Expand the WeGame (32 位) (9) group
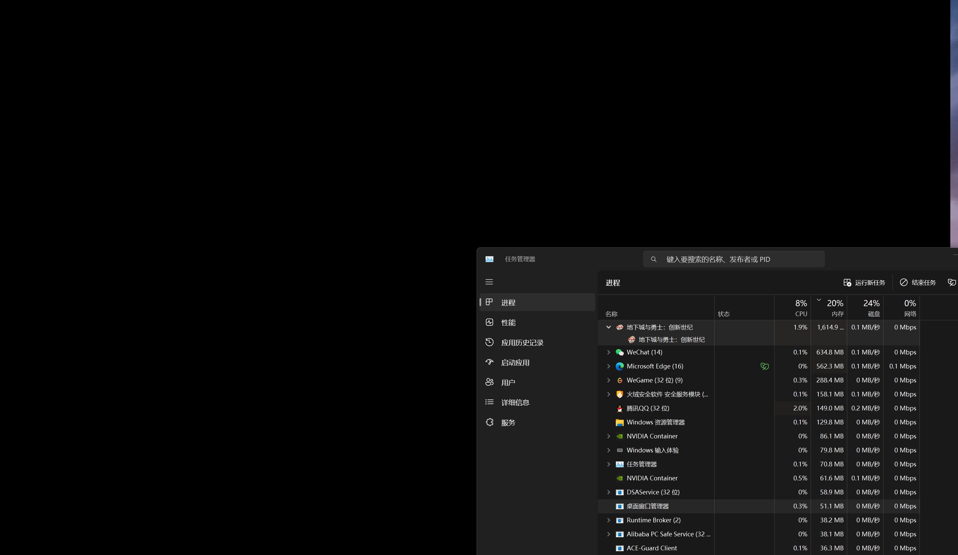958x555 pixels. pos(608,380)
